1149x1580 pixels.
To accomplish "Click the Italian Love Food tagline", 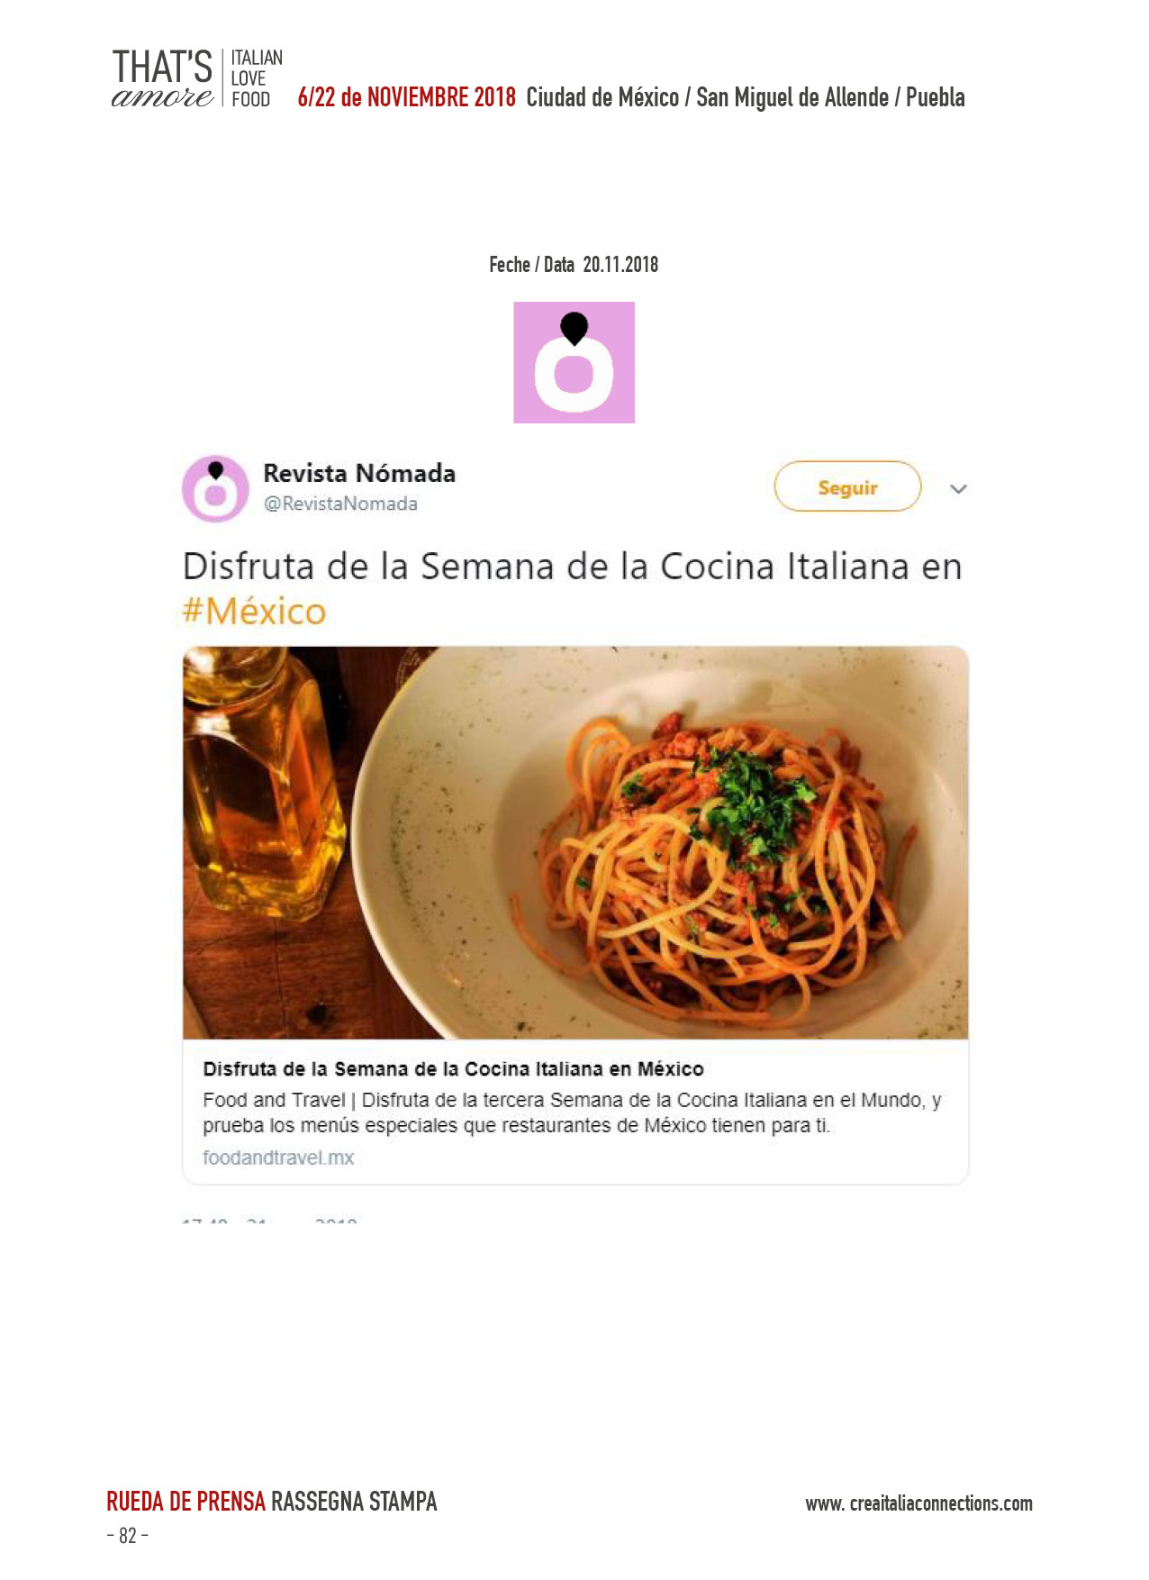I will tap(256, 79).
